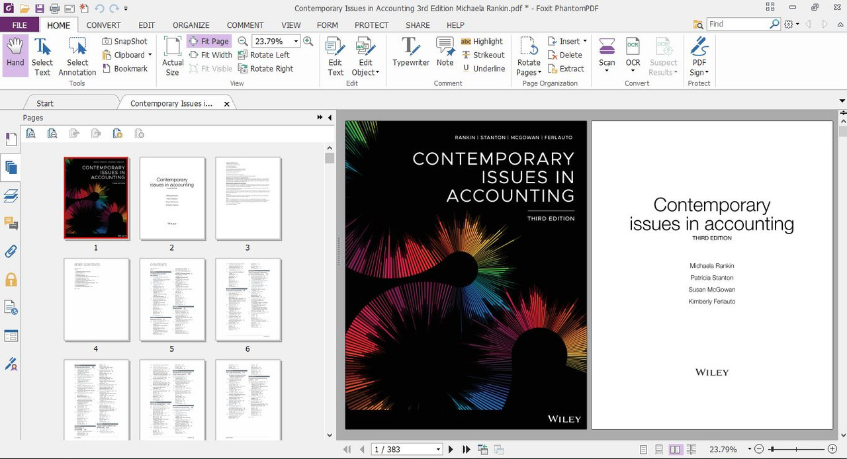Switch to the Start document tab
This screenshot has width=847, height=459.
[x=45, y=103]
